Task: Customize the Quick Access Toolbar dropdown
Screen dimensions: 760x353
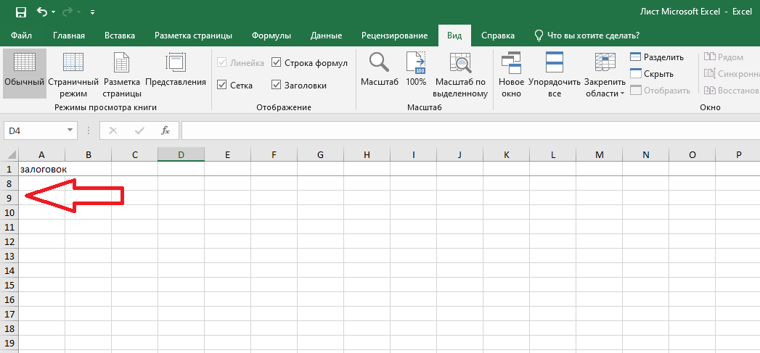Action: (x=93, y=12)
